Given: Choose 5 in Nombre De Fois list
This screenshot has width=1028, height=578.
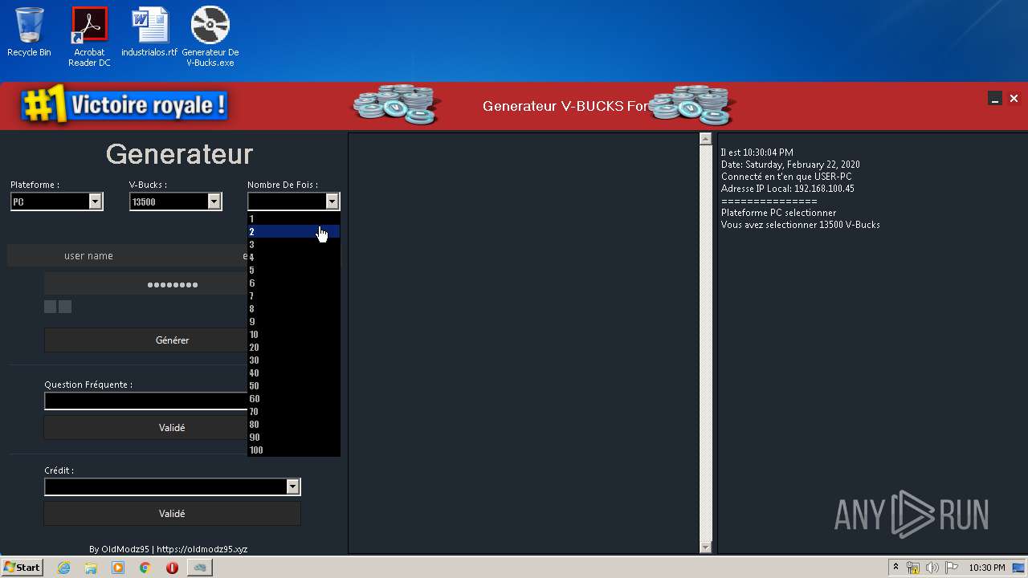Looking at the screenshot, I should pyautogui.click(x=294, y=270).
